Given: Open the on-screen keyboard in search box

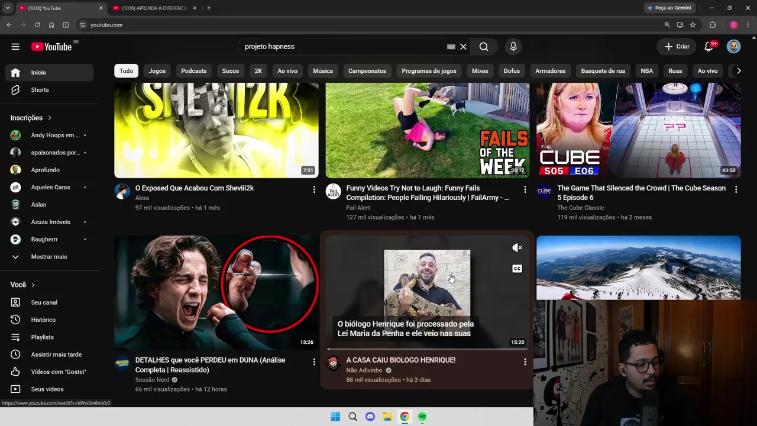Looking at the screenshot, I should [x=451, y=47].
